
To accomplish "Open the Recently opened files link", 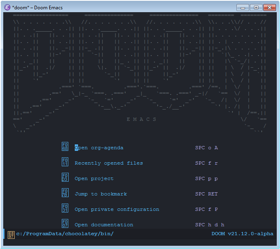I will coord(109,163).
